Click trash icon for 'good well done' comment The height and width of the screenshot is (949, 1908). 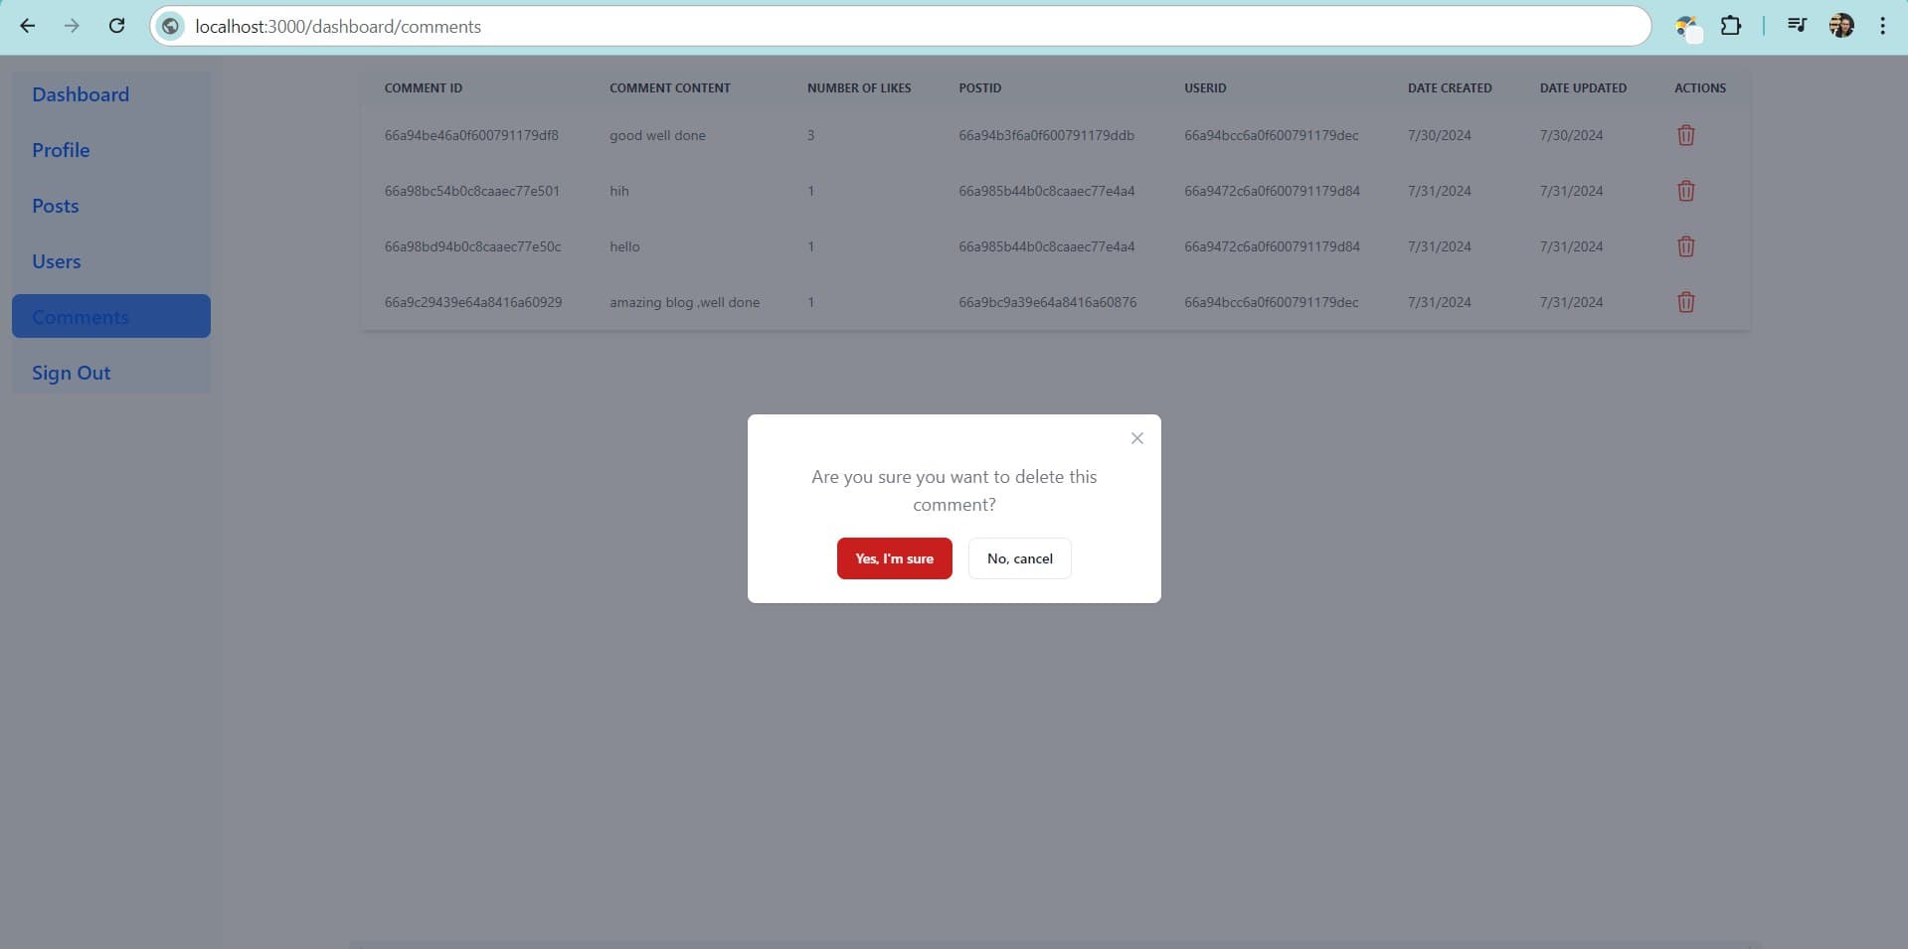1685,135
